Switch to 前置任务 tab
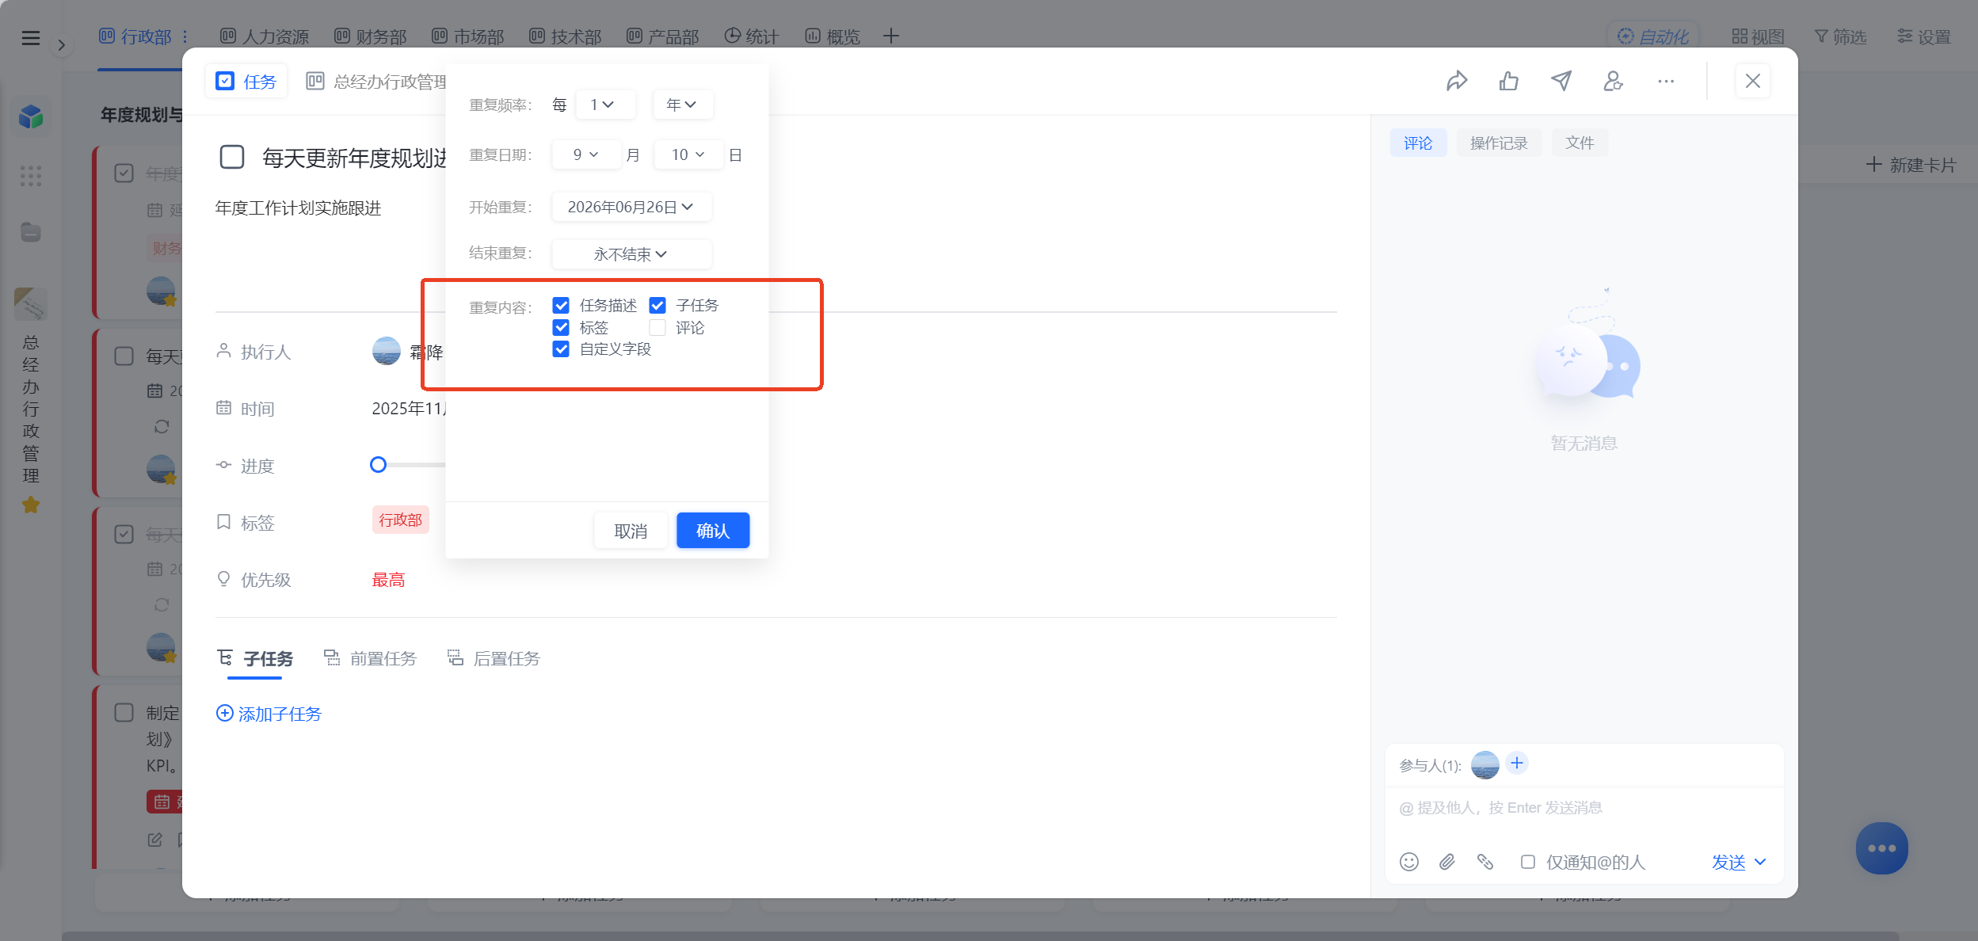Screen dimensions: 1978x941 coord(370,658)
